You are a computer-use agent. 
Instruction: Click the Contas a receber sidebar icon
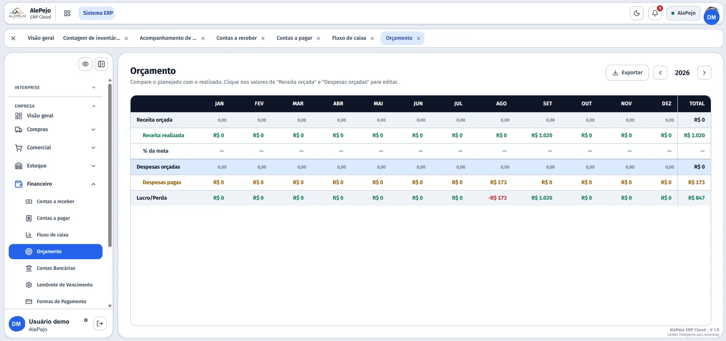[x=29, y=202]
